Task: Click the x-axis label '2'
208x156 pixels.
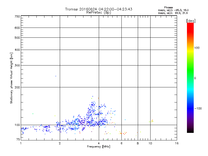Action: 60,143
